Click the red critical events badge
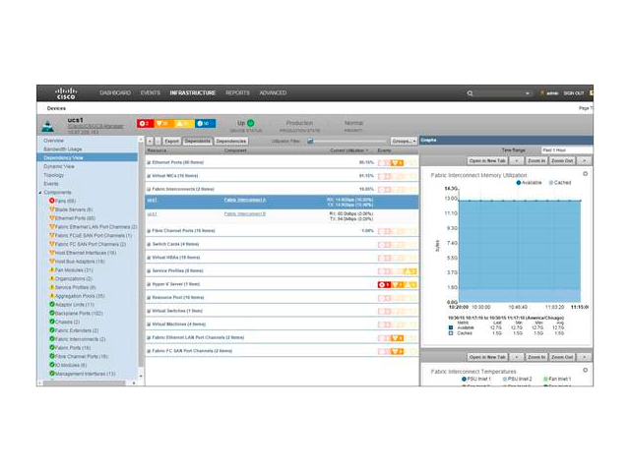 coord(144,123)
